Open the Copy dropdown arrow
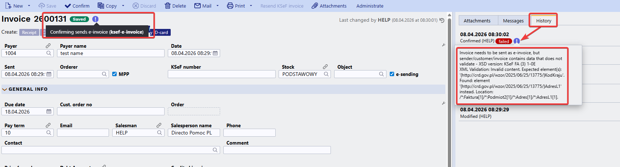Screen dimensions: 620x167 coord(123,6)
